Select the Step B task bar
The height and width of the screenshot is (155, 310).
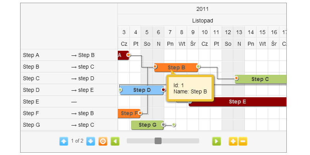(x=176, y=67)
